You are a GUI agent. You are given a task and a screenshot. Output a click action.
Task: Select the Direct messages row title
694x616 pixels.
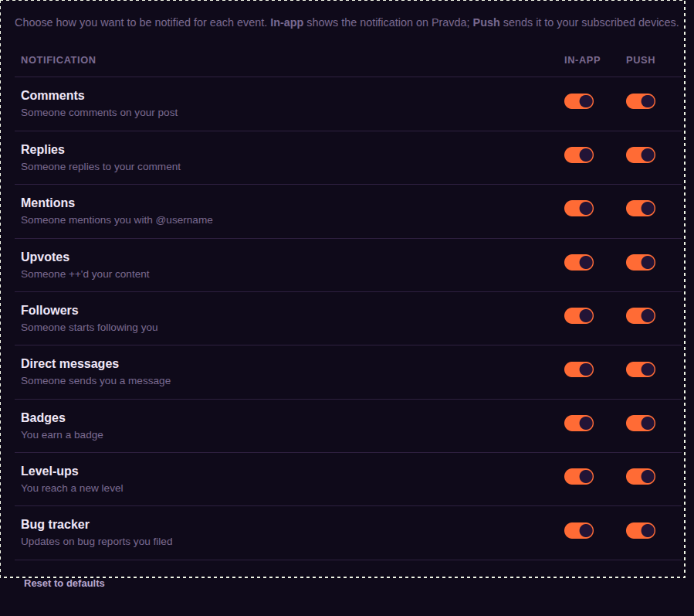pos(70,364)
